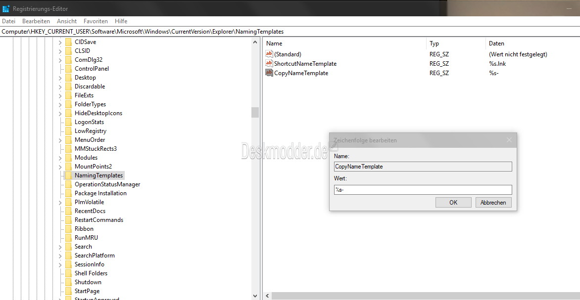Select the LowRegistry folder icon
This screenshot has width=580, height=300.
(68, 131)
